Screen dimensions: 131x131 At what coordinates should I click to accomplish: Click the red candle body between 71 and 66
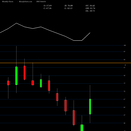click(x=57, y=97)
